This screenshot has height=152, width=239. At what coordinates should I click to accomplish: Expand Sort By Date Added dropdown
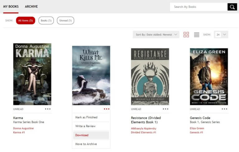tap(156, 35)
